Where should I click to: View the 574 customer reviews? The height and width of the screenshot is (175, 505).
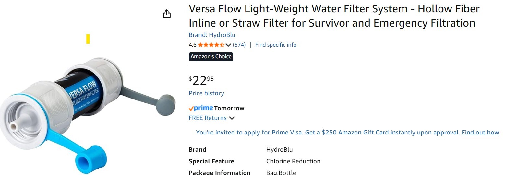[239, 45]
